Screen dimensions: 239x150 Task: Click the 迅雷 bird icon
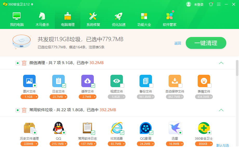175,128
